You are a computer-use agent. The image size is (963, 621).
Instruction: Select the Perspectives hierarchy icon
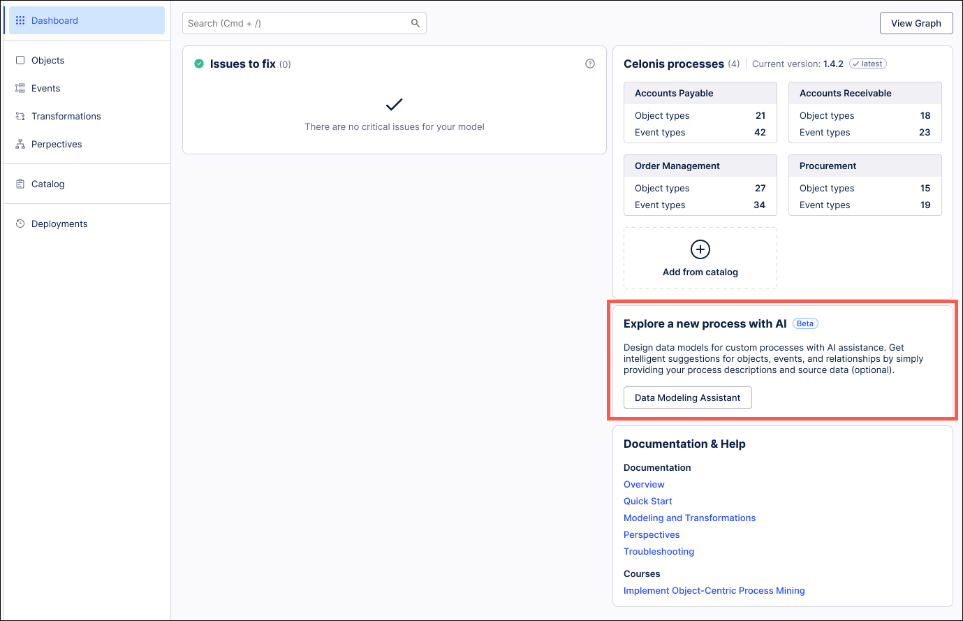coord(20,144)
